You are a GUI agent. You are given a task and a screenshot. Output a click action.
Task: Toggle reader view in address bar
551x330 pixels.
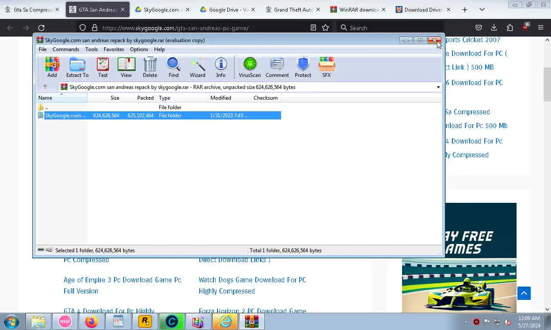click(x=313, y=27)
